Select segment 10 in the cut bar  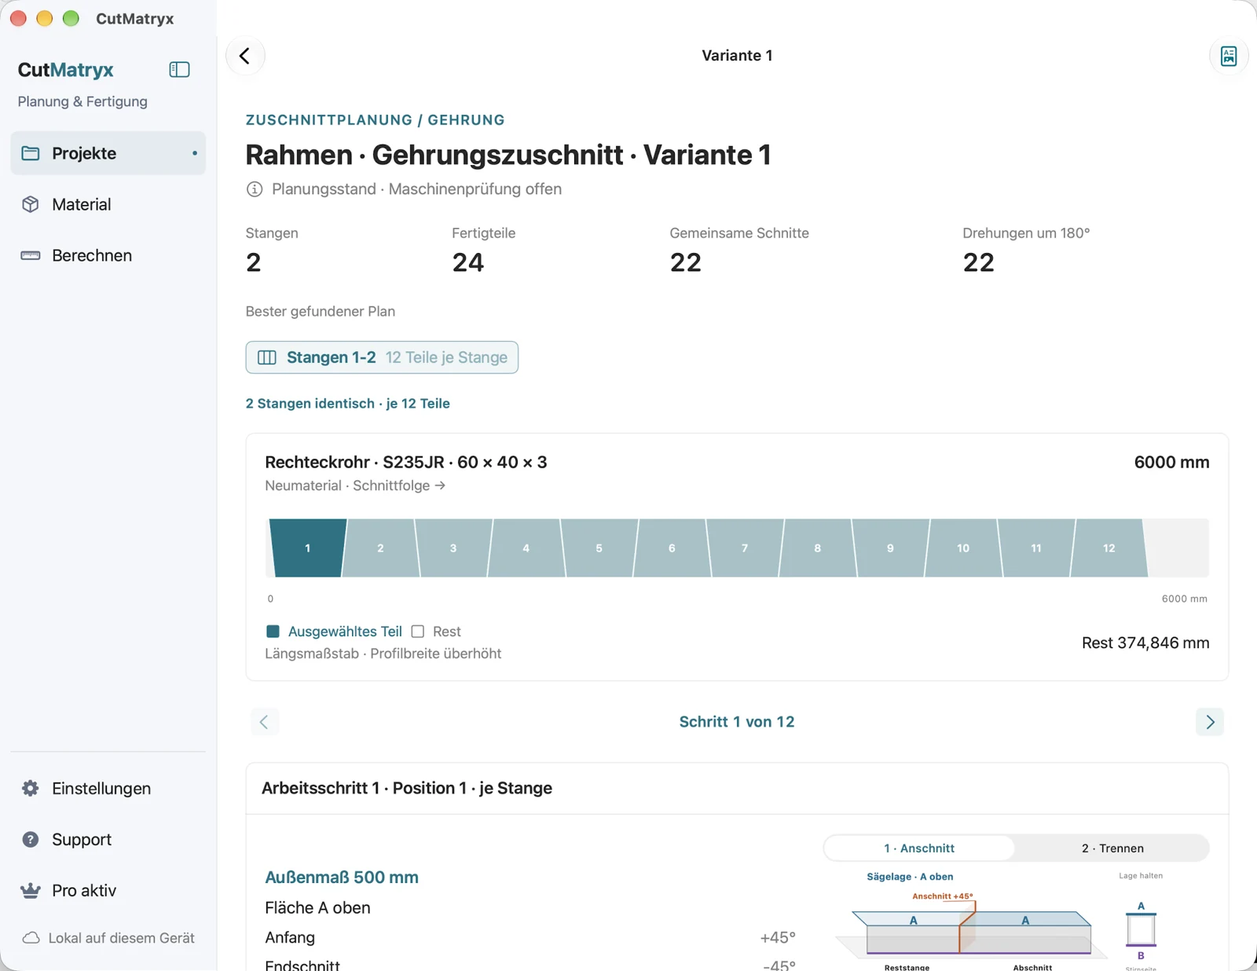point(963,548)
